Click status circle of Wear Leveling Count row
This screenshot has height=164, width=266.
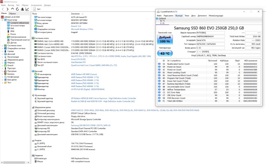[x=159, y=72]
